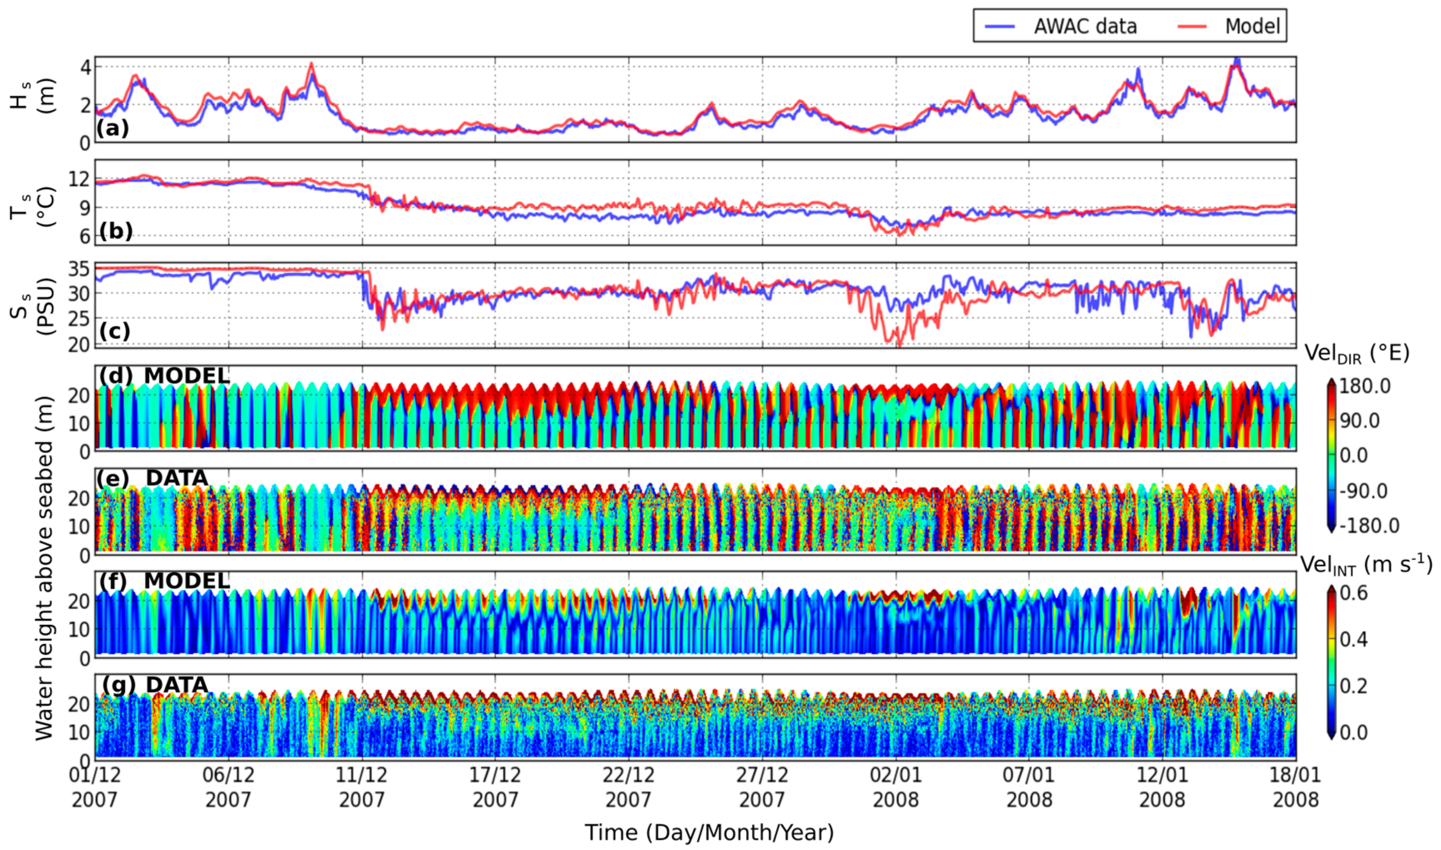
Task: Click the red Model legend line
Action: click(x=1192, y=26)
